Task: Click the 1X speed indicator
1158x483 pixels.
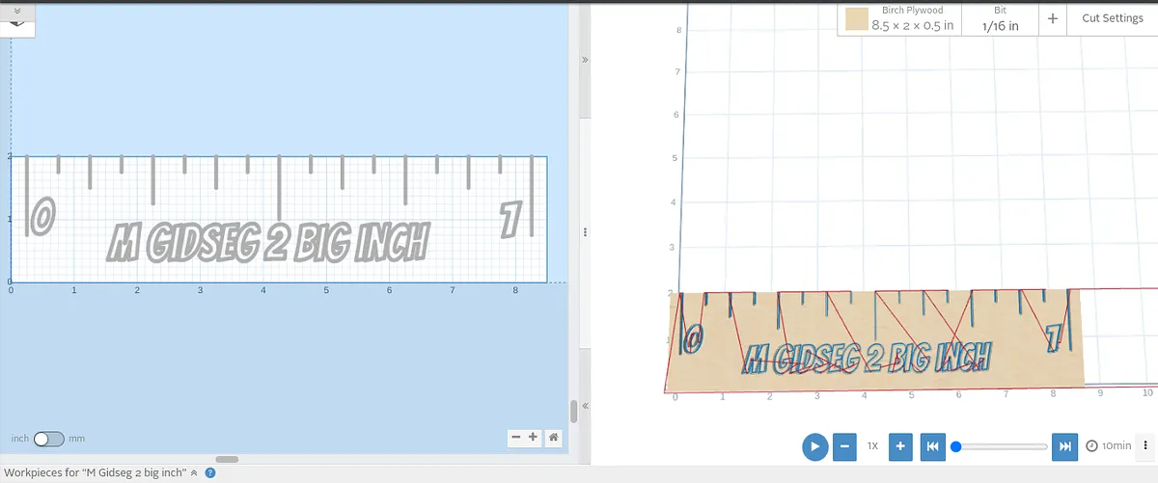Action: click(872, 446)
